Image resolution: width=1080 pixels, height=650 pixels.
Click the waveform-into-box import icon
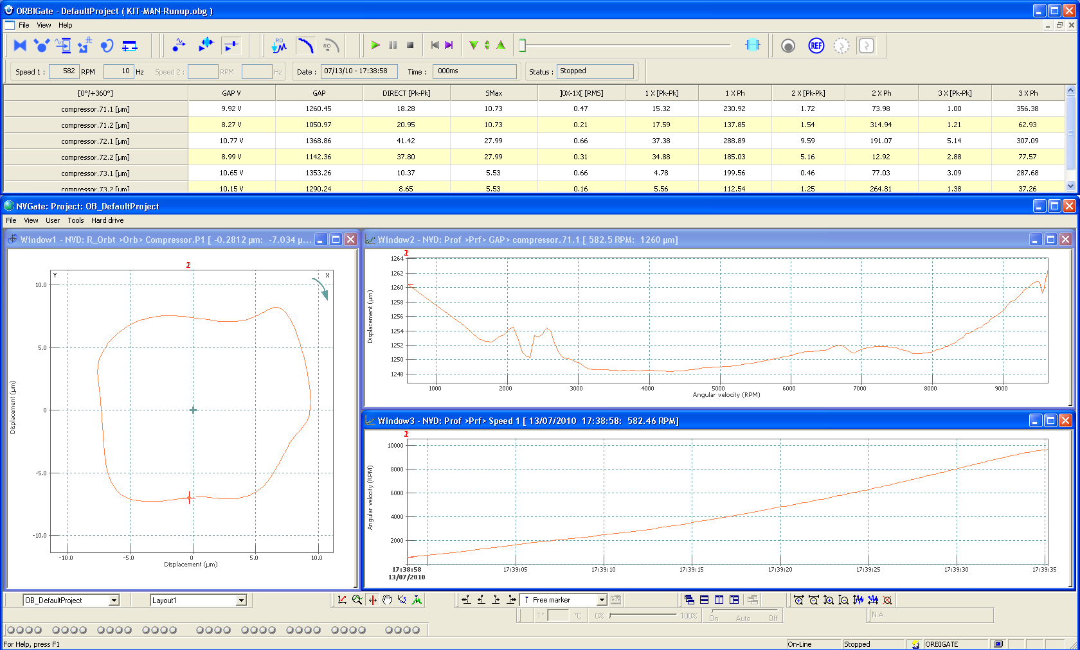(x=63, y=46)
